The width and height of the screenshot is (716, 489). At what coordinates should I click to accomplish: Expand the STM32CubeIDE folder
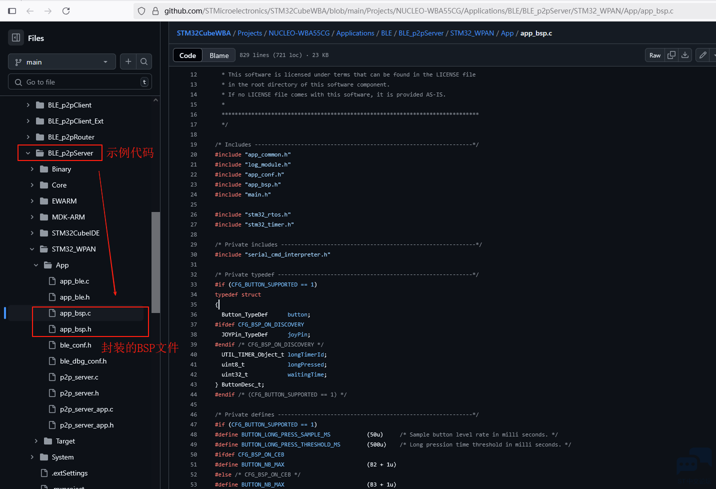point(32,233)
